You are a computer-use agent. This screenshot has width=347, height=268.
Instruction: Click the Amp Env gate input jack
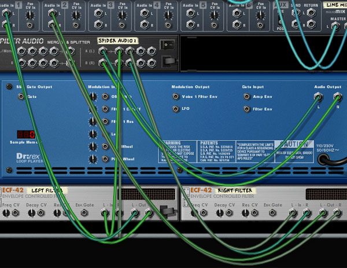point(247,97)
